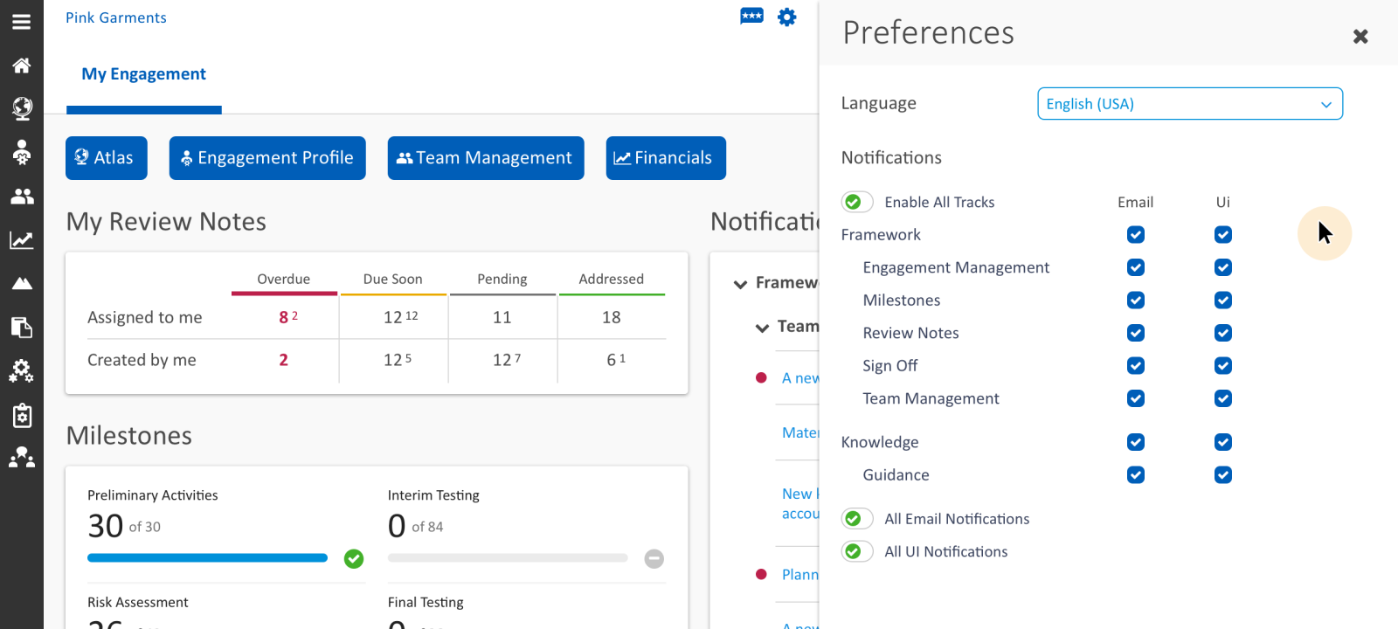Toggle Enable All Tracks switch
Viewport: 1398px width, 629px height.
click(857, 202)
